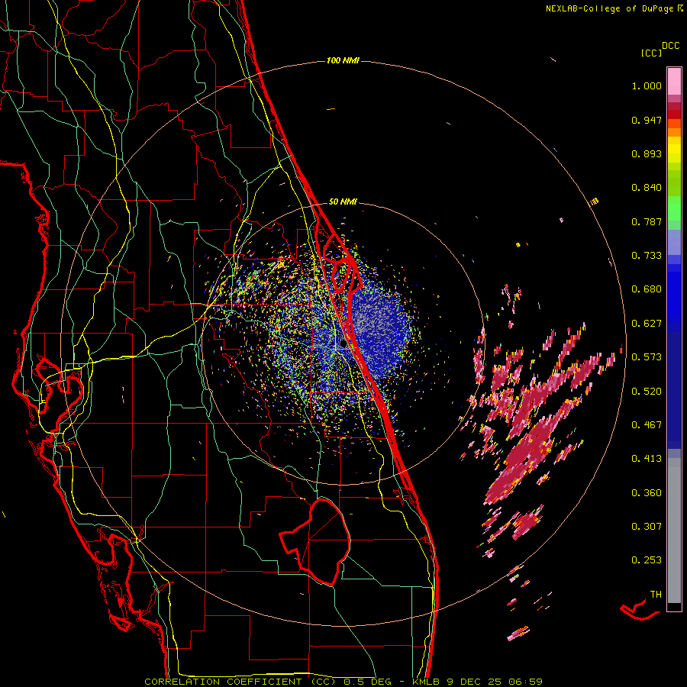The image size is (687, 687).
Task: Click the CORRELATION COEFFICIENT (CC) caption text
Action: tap(240, 682)
